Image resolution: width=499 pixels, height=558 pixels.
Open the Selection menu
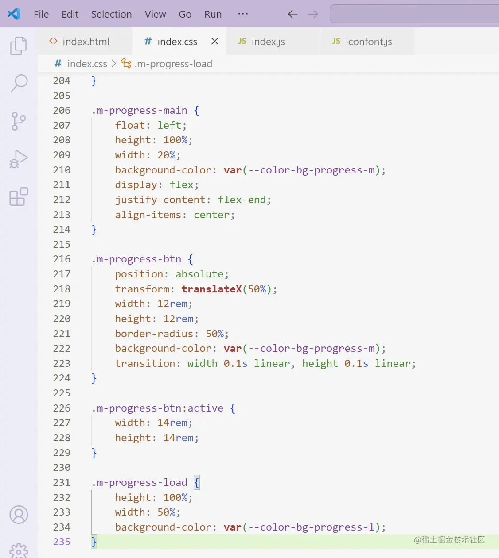(112, 14)
